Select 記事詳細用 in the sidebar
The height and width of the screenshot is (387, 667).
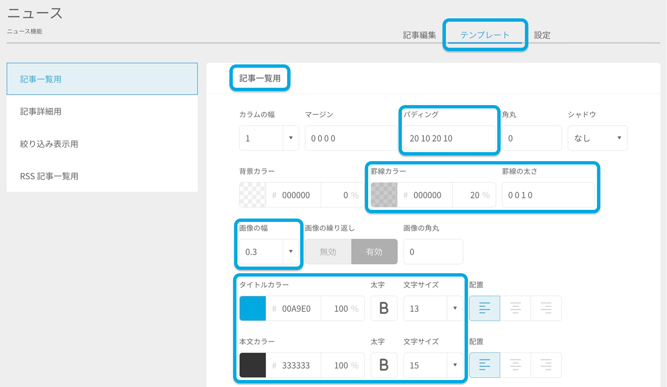click(x=102, y=111)
